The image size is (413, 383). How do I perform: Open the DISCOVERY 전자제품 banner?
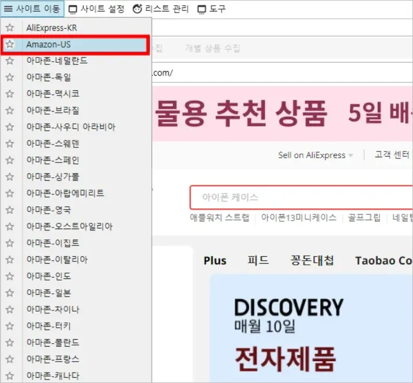click(x=311, y=328)
